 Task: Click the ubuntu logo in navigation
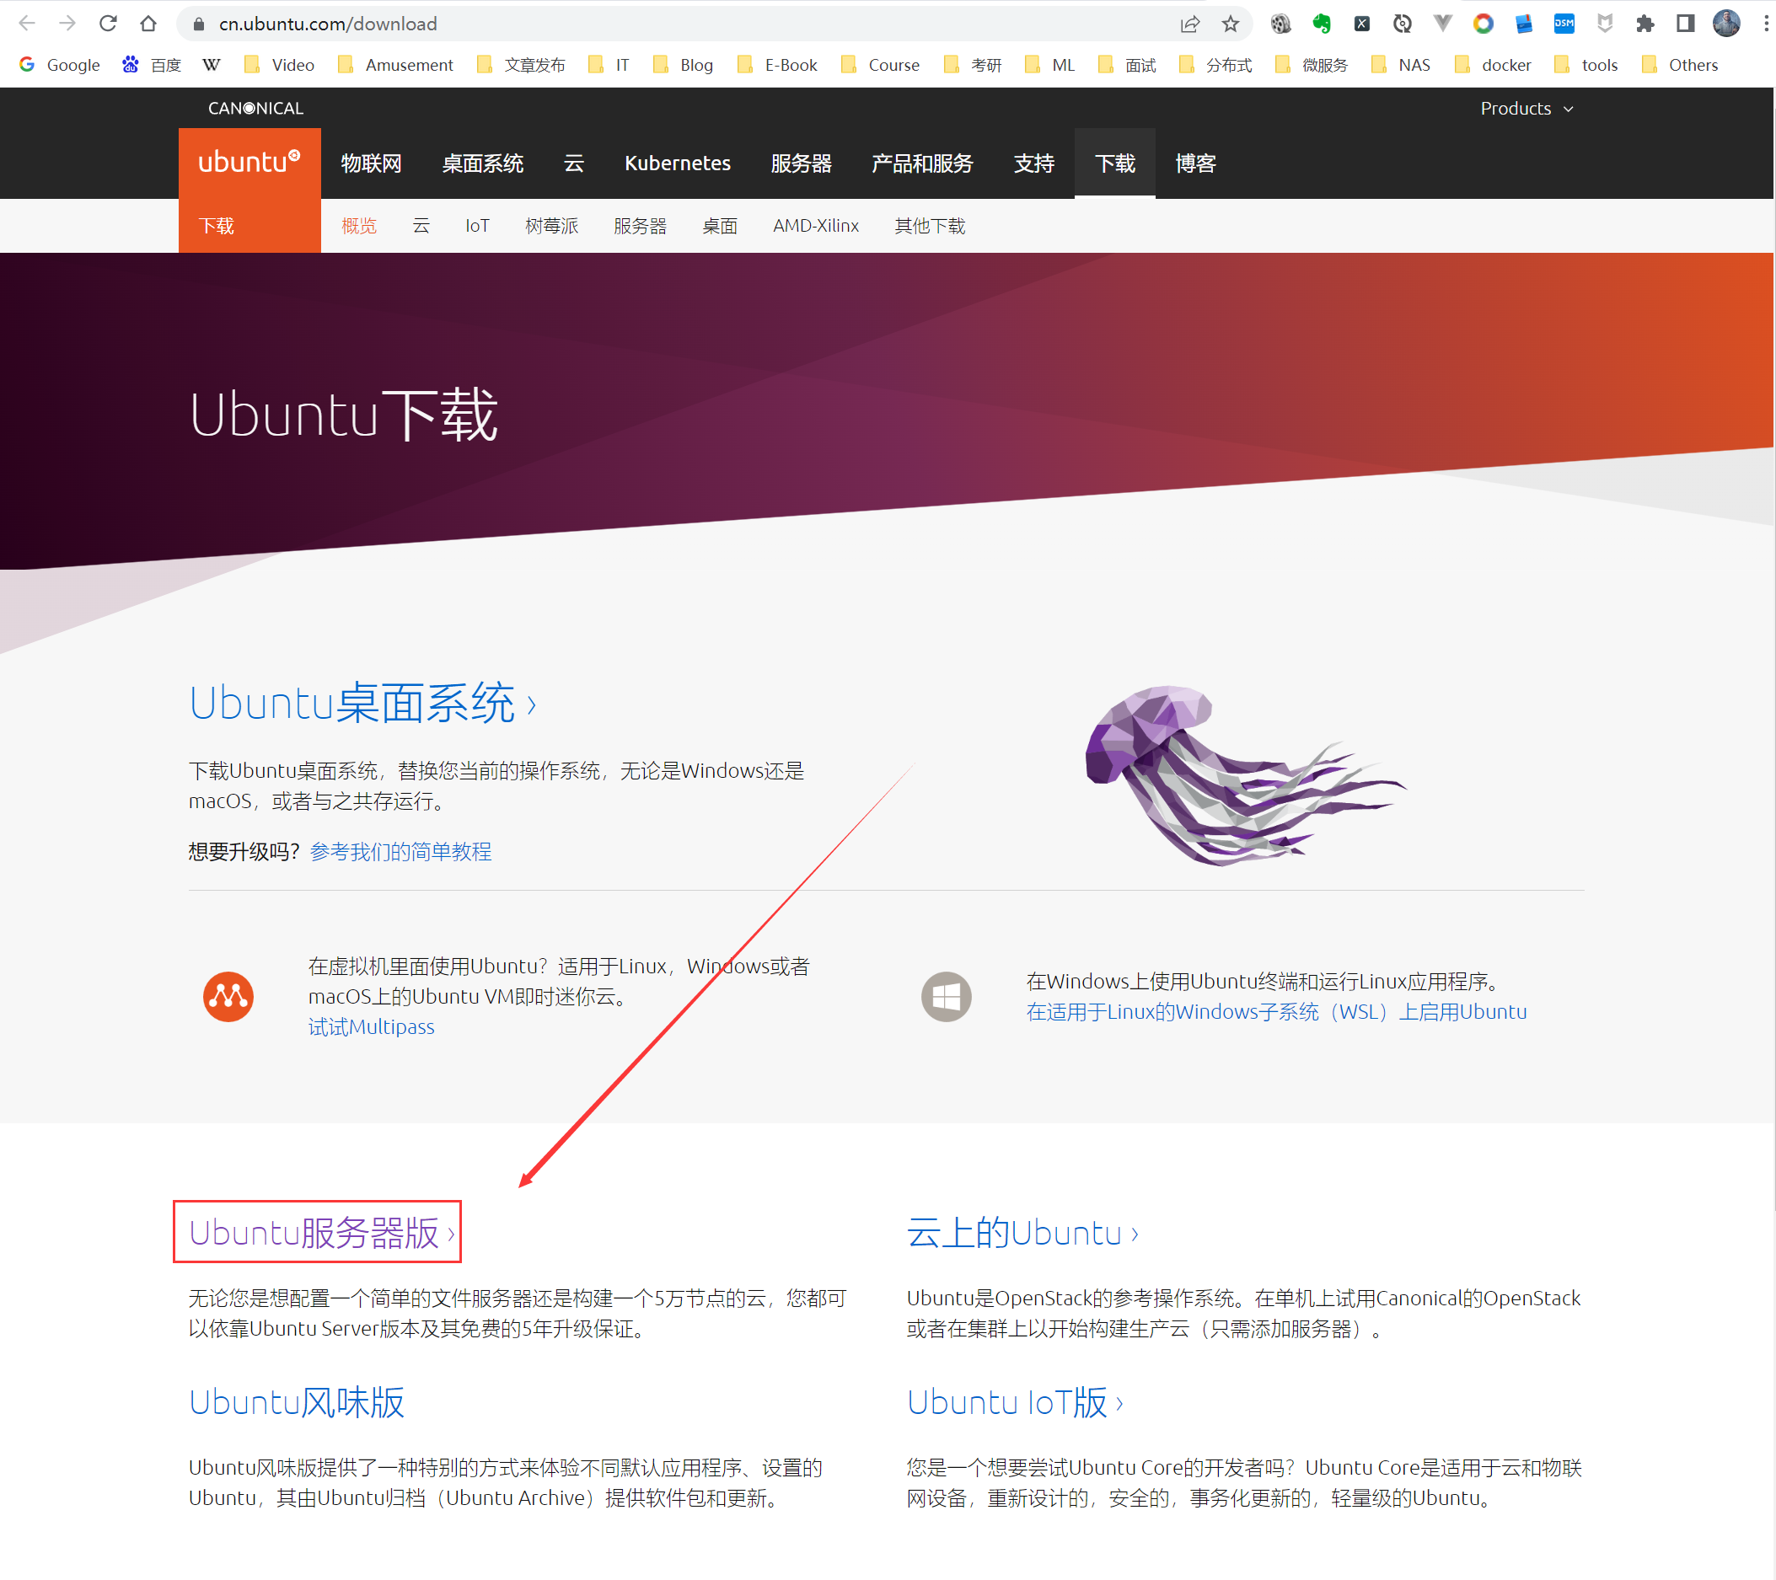[x=249, y=163]
